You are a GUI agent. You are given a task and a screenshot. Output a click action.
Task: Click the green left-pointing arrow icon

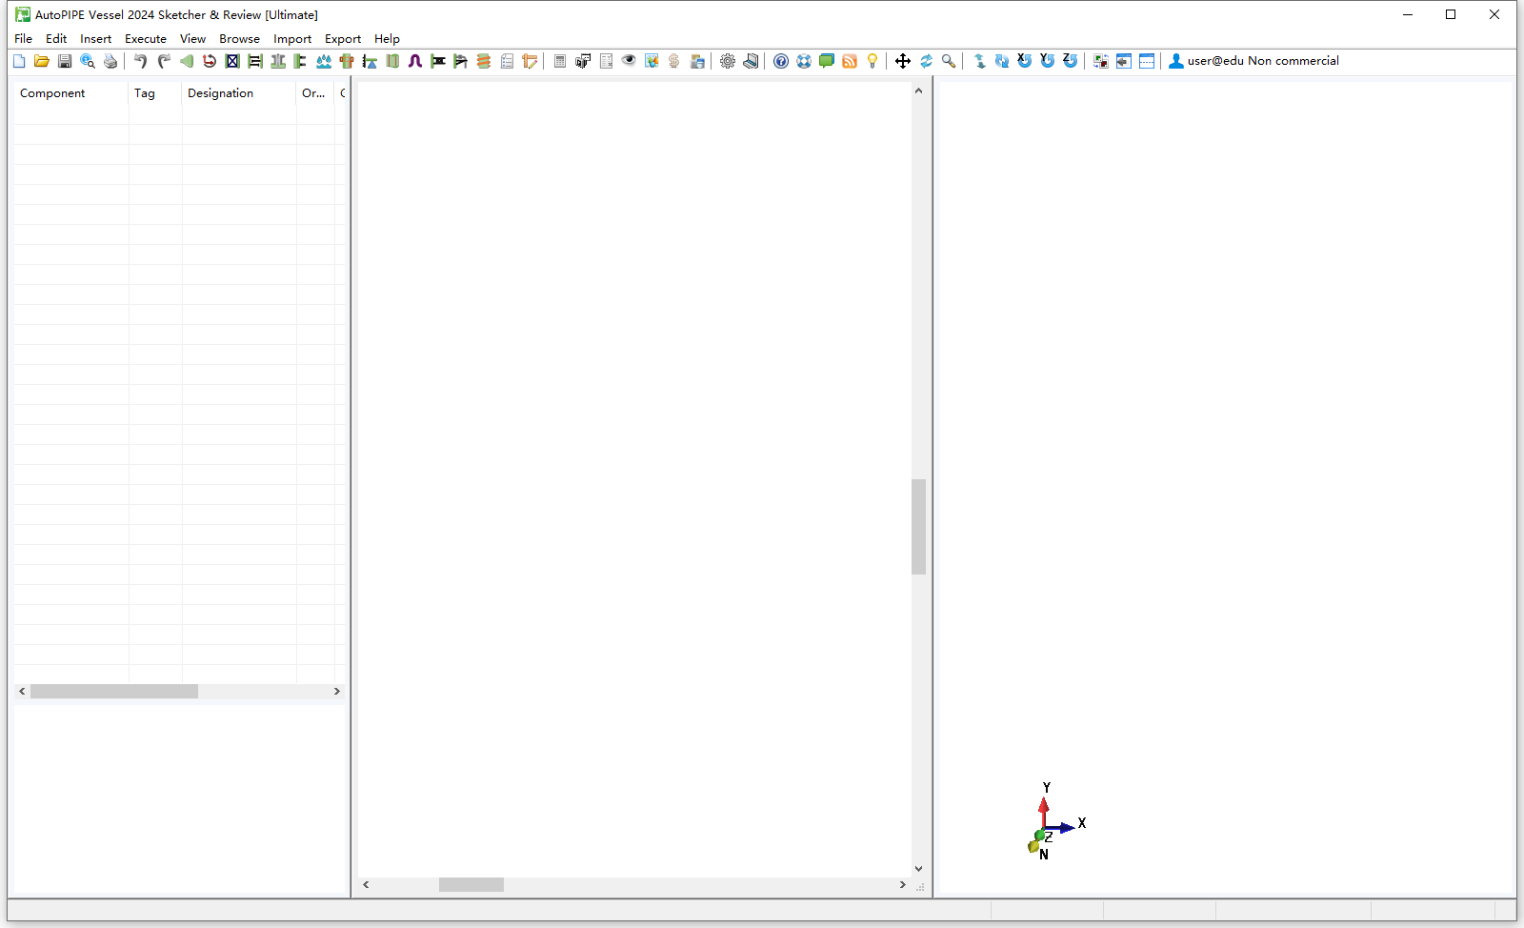(187, 61)
